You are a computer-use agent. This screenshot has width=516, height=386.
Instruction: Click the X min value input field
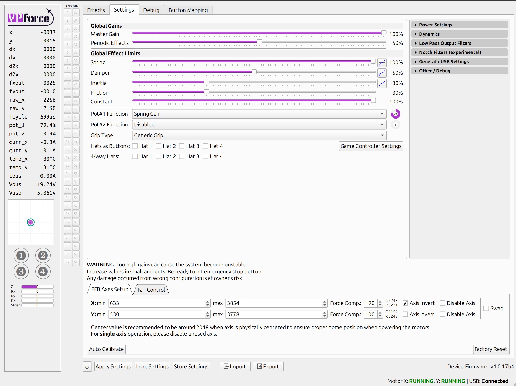click(156, 303)
